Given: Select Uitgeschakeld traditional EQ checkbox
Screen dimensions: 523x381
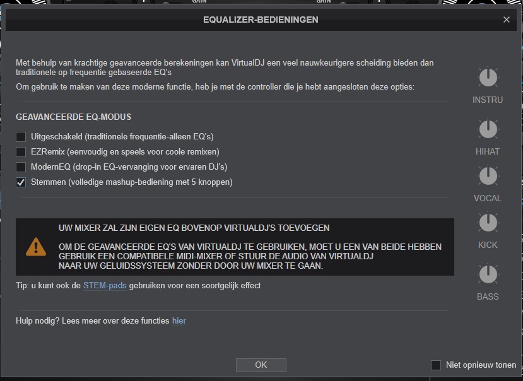Looking at the screenshot, I should coord(21,137).
